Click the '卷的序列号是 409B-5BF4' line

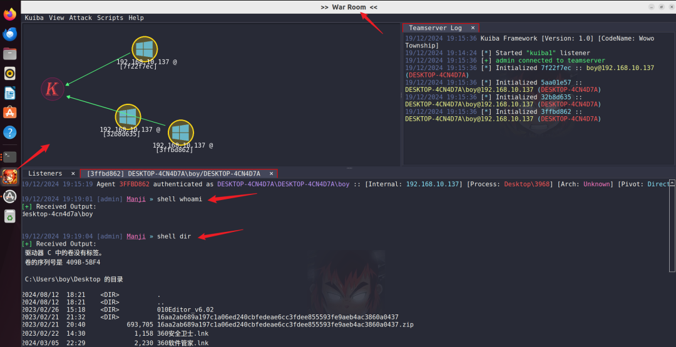[x=63, y=262]
